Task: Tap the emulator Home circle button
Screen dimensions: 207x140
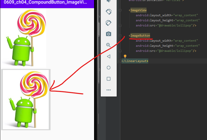Action: pos(109,68)
